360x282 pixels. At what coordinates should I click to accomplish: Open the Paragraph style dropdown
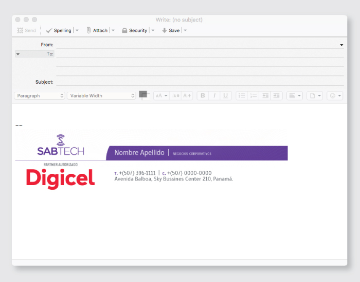tap(40, 96)
